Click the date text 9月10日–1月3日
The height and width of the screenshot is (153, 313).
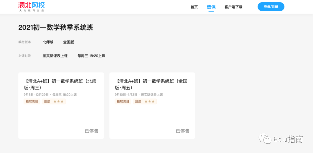coord(126,95)
